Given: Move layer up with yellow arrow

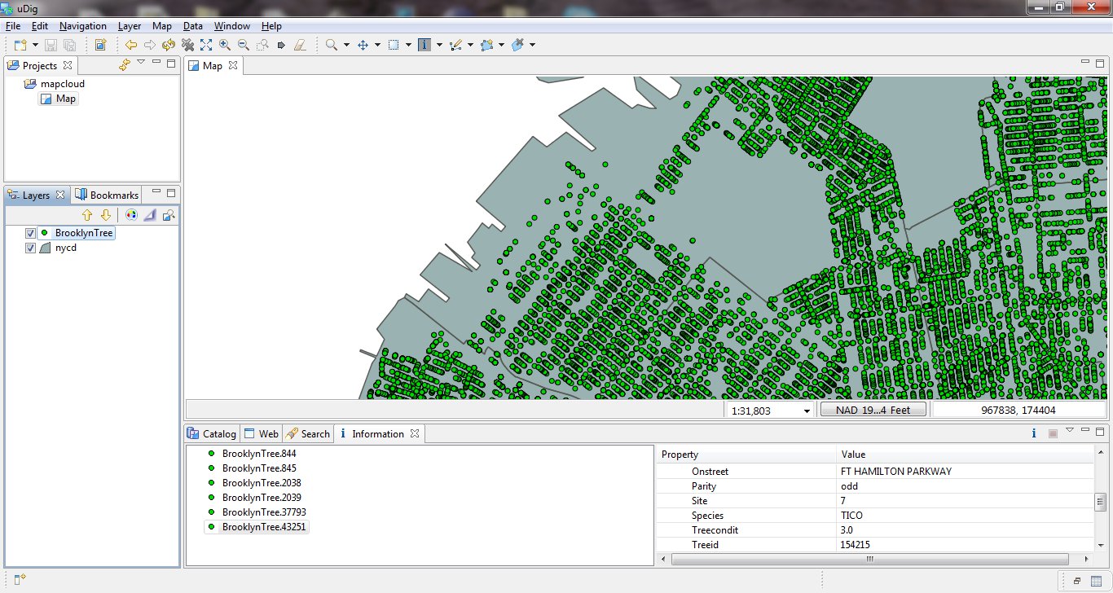Looking at the screenshot, I should coord(89,215).
